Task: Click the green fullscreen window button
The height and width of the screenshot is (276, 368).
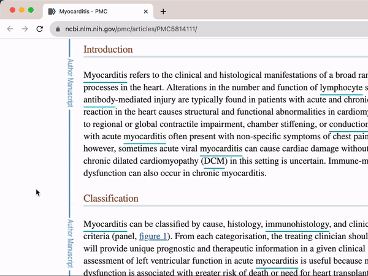Action: [31, 10]
